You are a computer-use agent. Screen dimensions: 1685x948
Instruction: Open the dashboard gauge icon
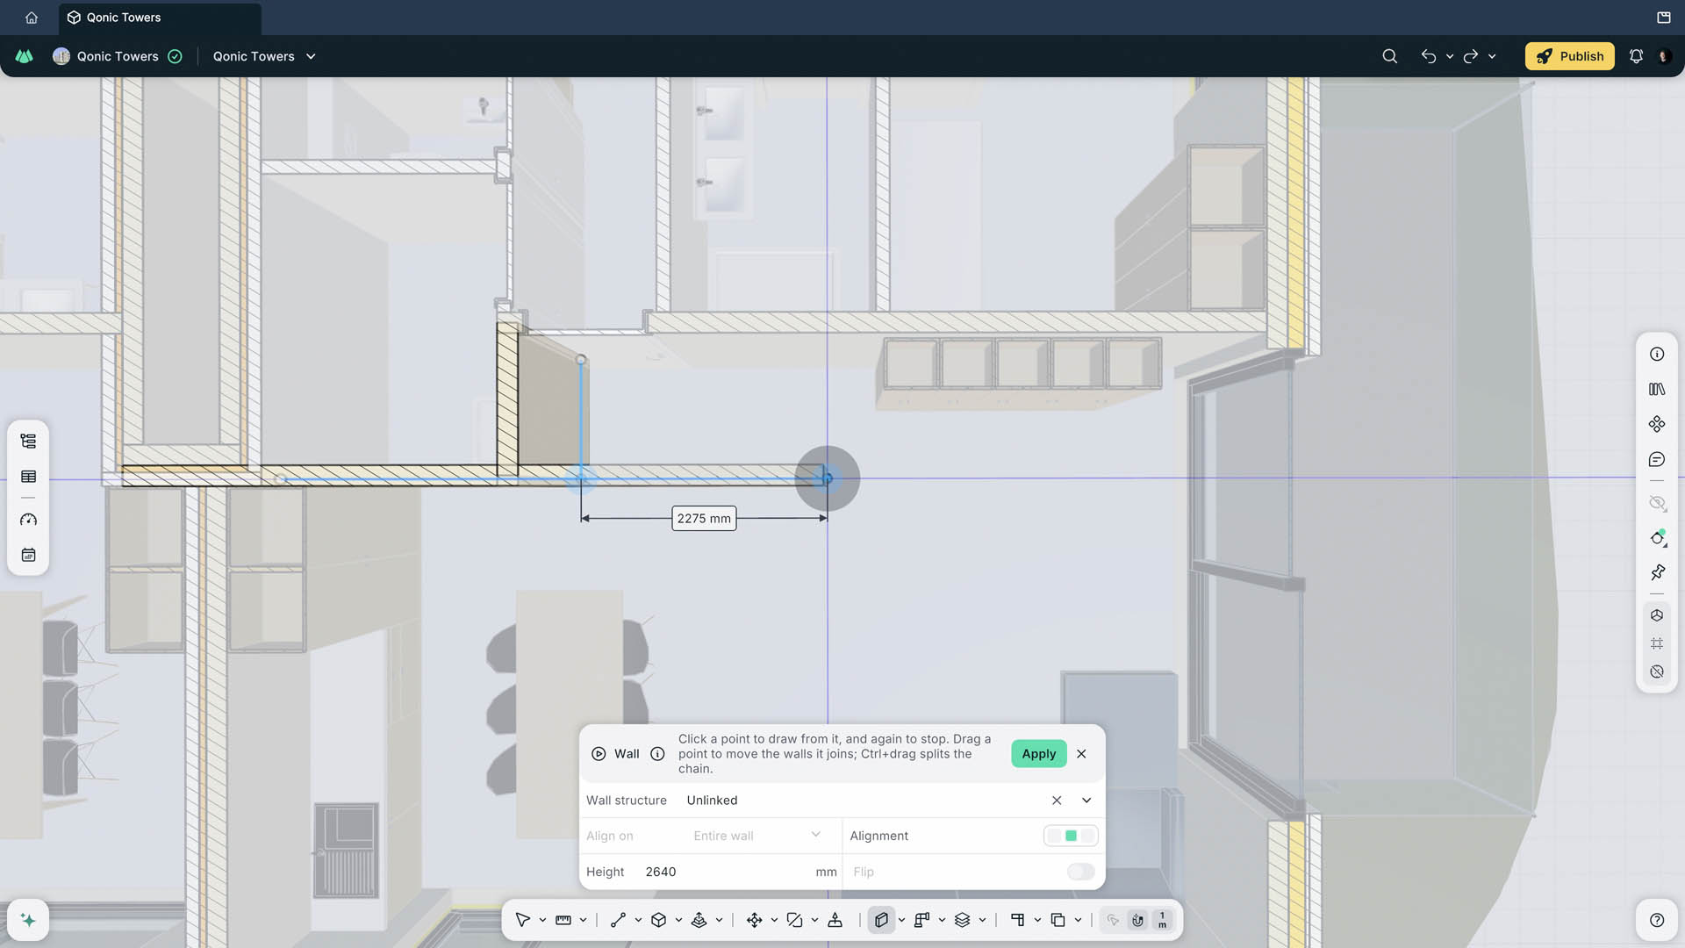(28, 520)
